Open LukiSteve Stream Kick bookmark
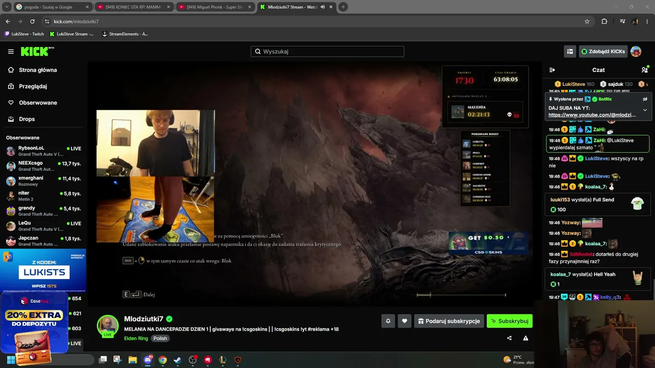The image size is (655, 368). pyautogui.click(x=72, y=34)
